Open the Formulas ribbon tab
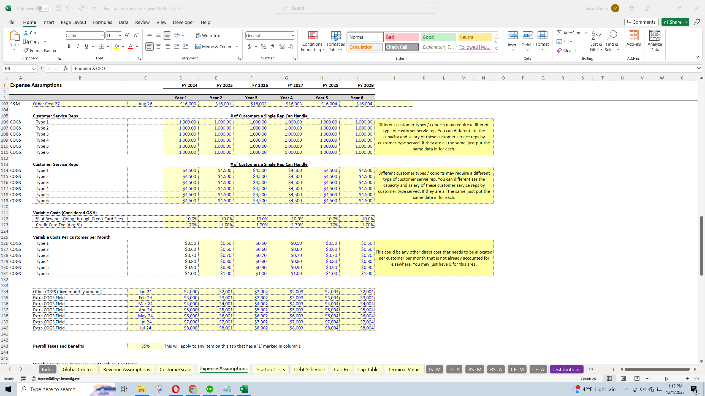Viewport: 705px width, 396px height. (x=102, y=22)
